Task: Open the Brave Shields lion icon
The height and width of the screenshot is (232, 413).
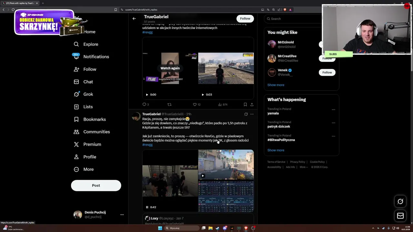Action: point(285,10)
